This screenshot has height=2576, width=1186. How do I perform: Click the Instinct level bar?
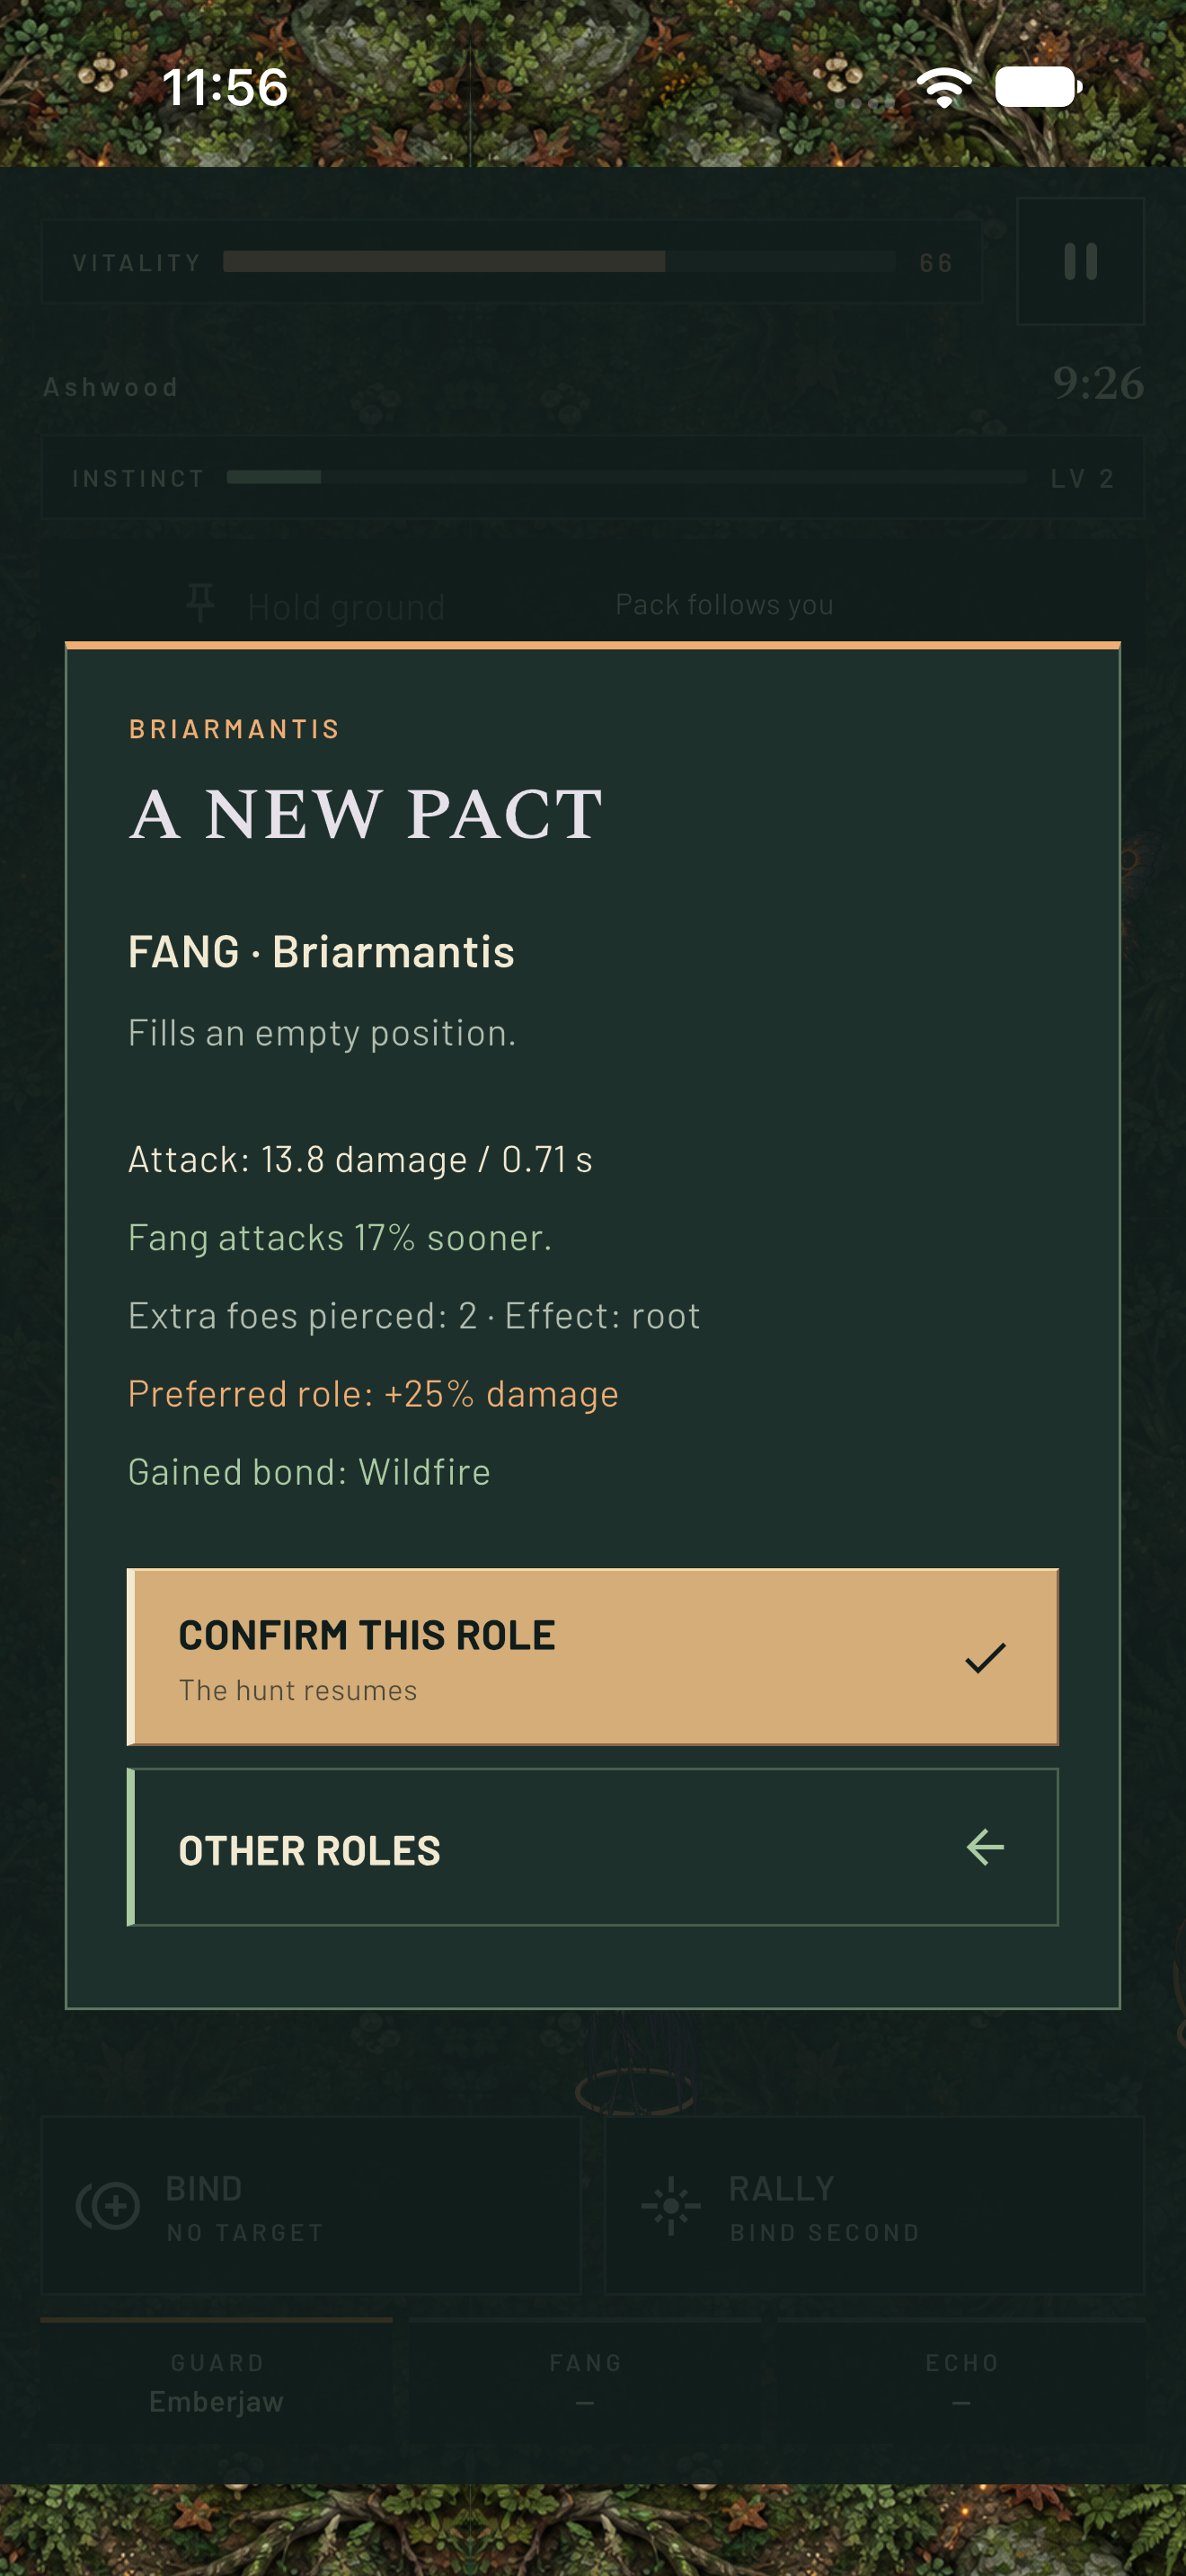click(x=627, y=477)
